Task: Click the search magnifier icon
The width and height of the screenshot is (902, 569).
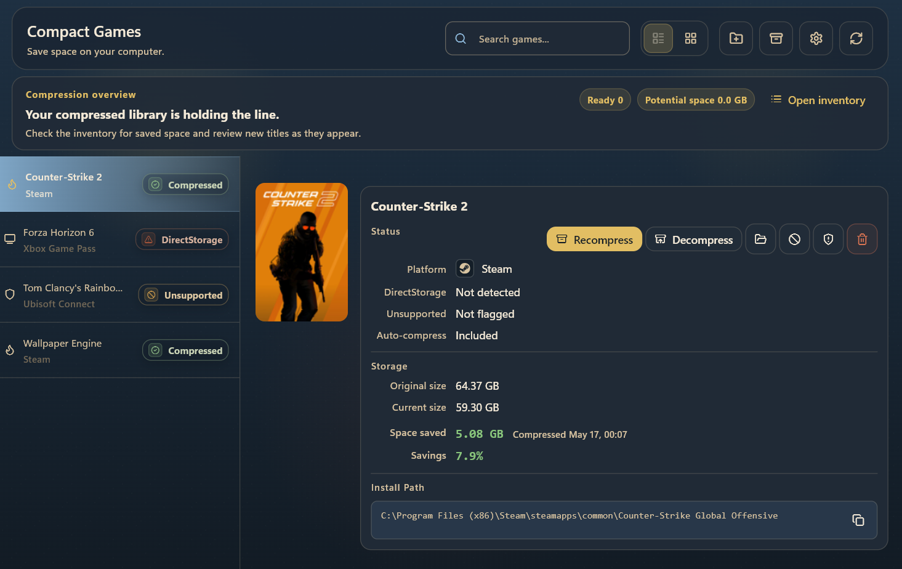Action: (x=461, y=39)
